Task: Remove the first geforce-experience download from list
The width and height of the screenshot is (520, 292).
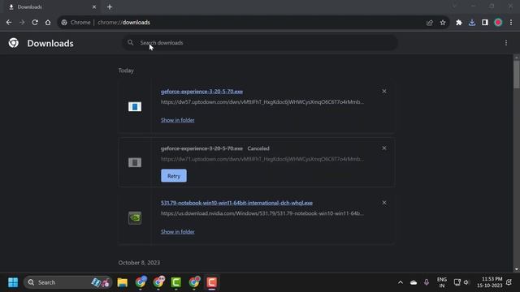Action: [x=384, y=91]
